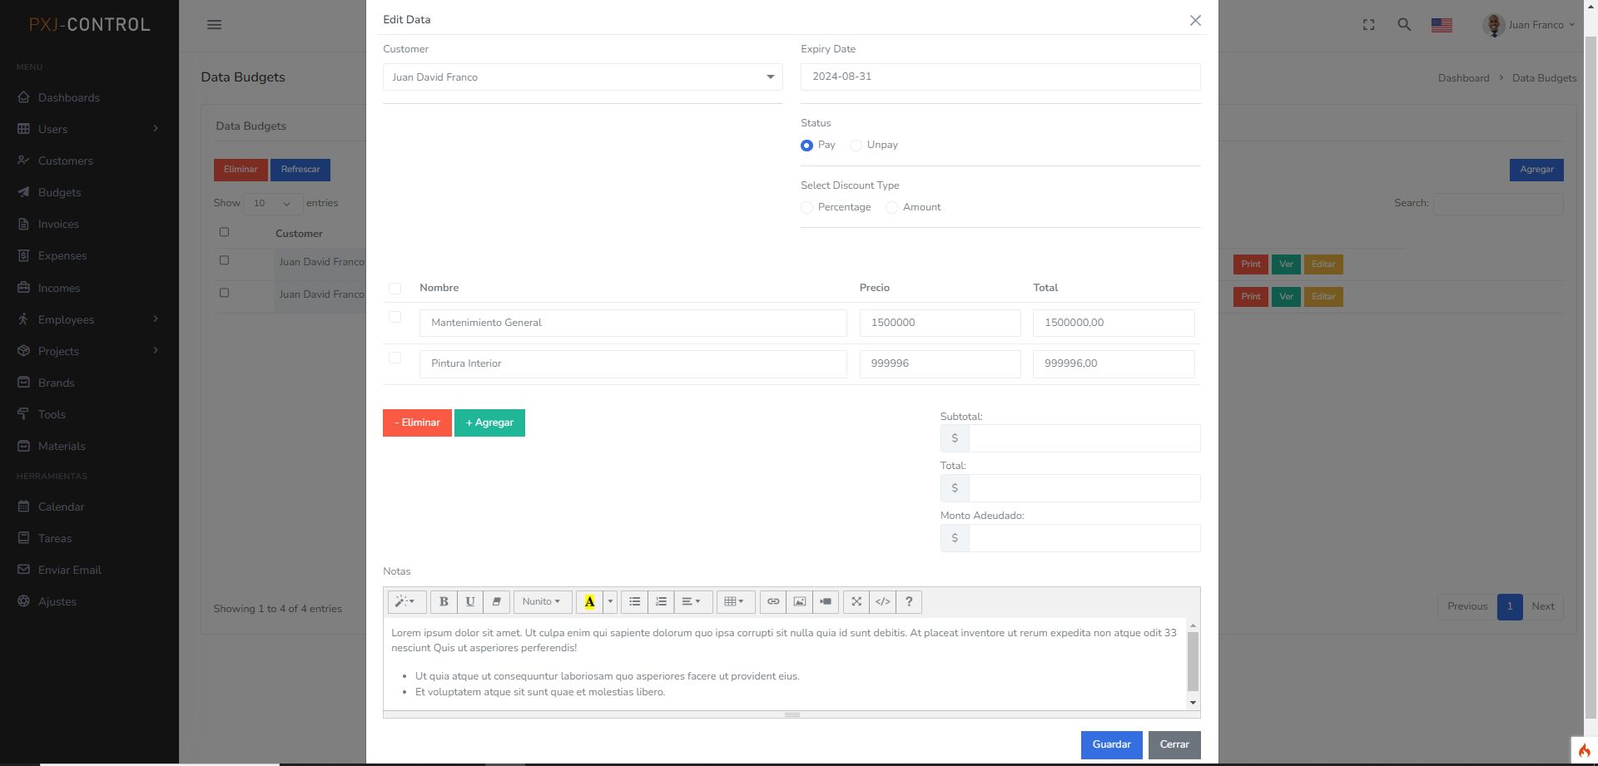Click the Tools paint-roller icon
This screenshot has height=766, width=1598.
click(23, 414)
